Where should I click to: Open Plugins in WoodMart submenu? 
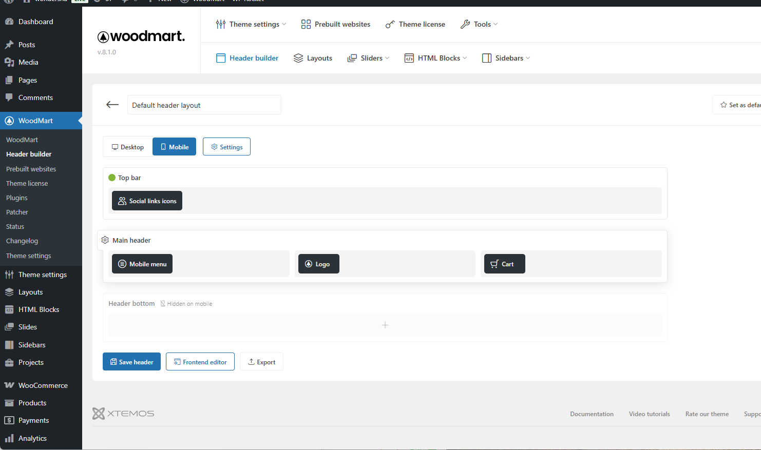pos(17,198)
